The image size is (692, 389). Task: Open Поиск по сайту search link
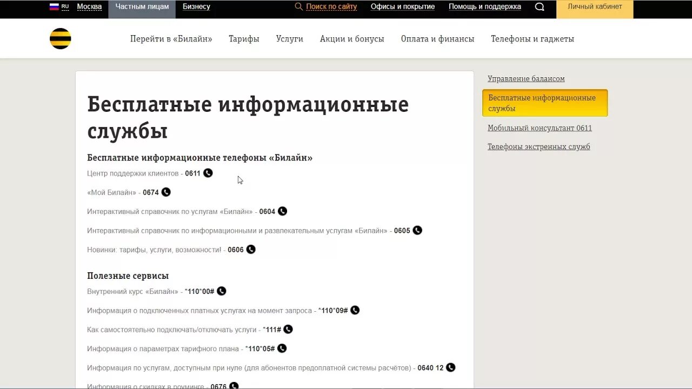click(x=331, y=6)
